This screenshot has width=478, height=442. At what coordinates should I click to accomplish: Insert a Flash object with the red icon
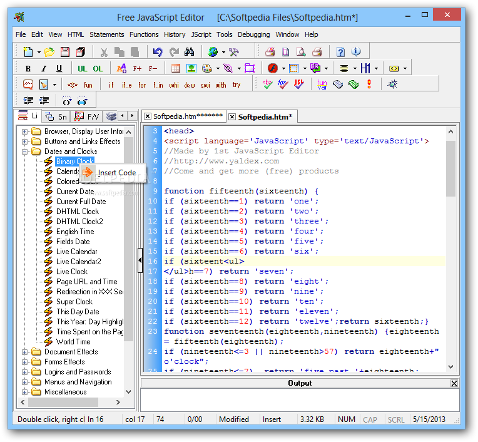click(273, 68)
